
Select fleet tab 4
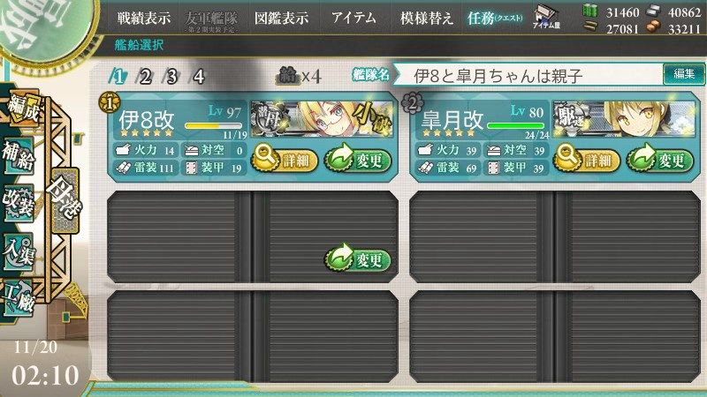pos(198,76)
